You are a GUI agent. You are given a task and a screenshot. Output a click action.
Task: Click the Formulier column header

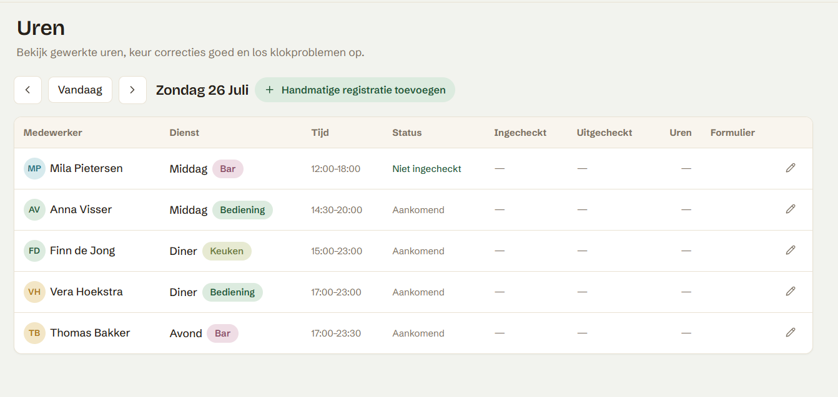coord(732,133)
